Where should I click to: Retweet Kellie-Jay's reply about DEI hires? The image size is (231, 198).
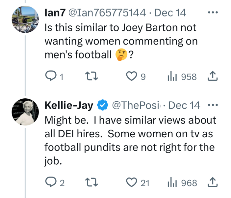coord(90,182)
